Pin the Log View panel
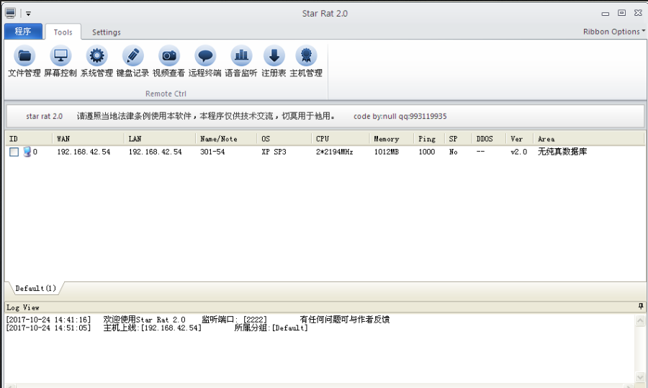The height and width of the screenshot is (388, 648). pos(641,306)
